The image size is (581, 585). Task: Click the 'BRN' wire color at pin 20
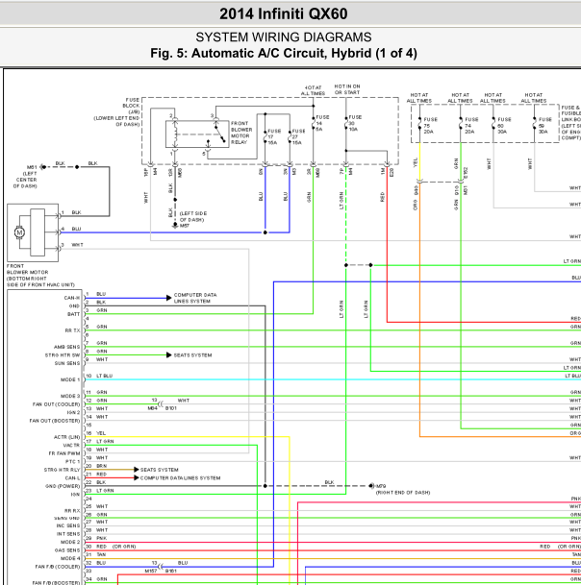[x=101, y=466]
